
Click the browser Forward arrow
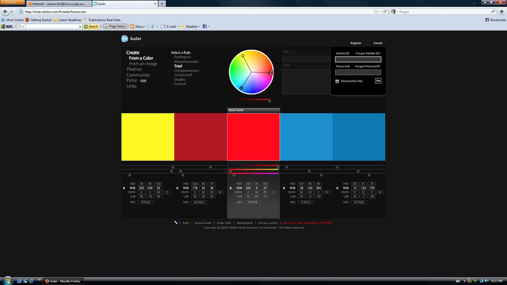pyautogui.click(x=12, y=12)
